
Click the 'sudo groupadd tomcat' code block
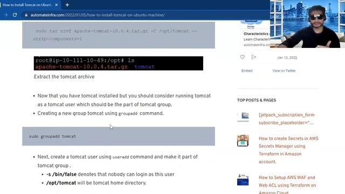(x=119, y=136)
